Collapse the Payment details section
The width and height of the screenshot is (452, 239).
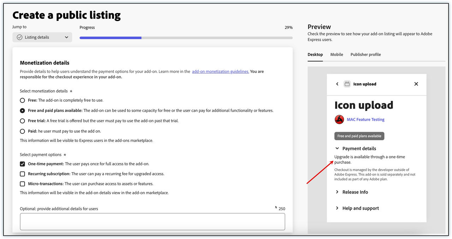pos(337,149)
